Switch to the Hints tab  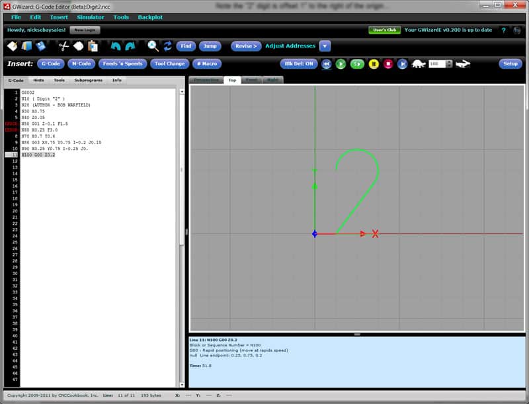(38, 80)
